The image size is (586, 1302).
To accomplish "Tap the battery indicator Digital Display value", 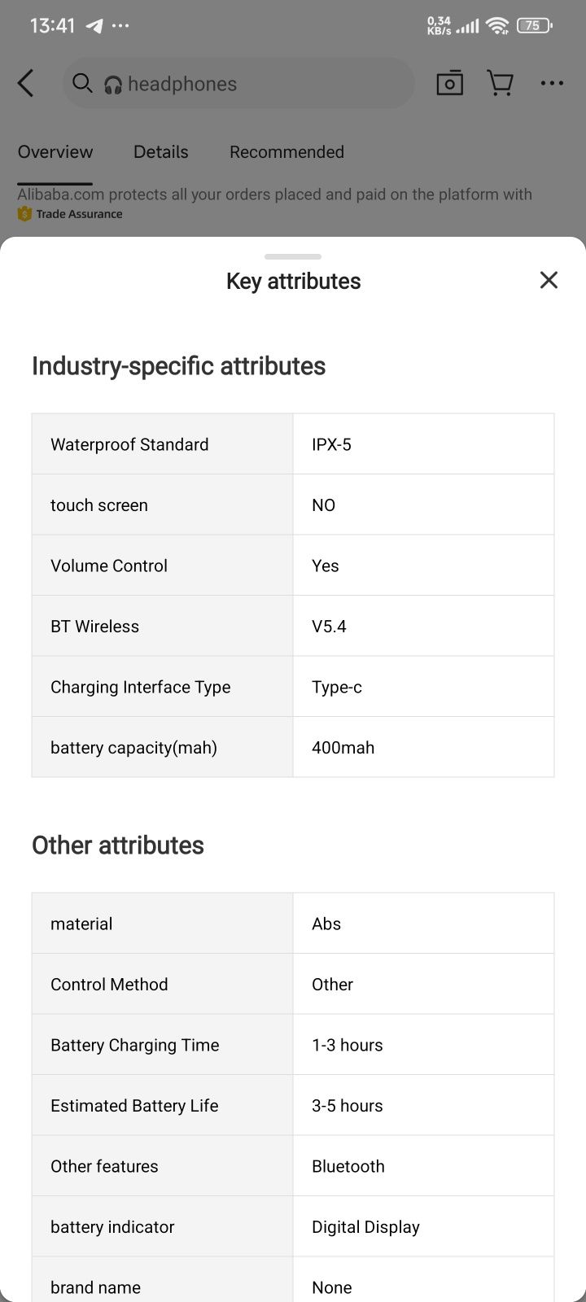I will tap(365, 1227).
